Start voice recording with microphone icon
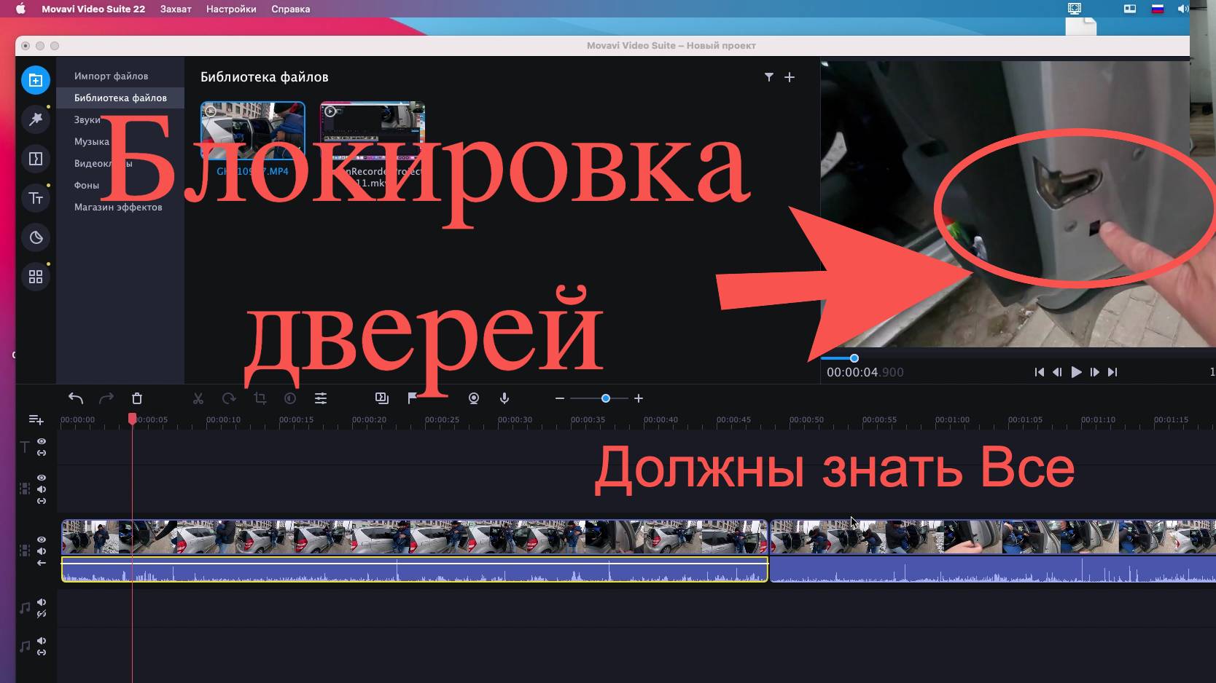This screenshot has width=1216, height=683. (504, 398)
